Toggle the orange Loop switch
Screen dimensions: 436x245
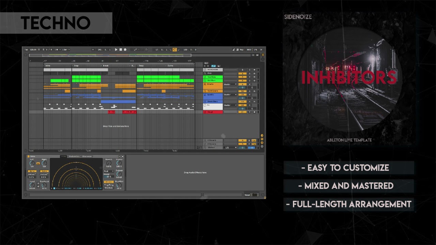coord(175,50)
